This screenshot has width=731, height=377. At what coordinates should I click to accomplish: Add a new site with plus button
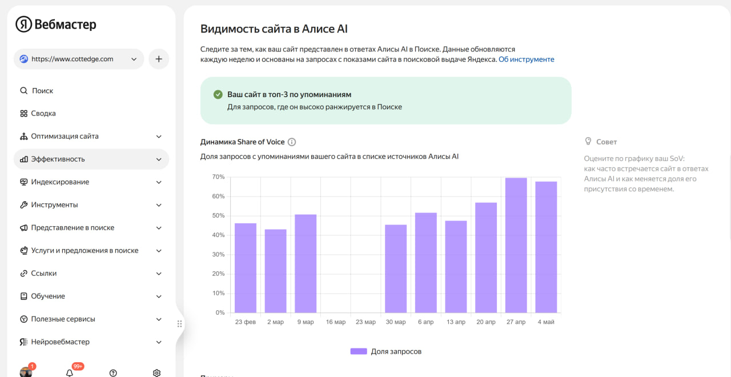coord(159,59)
